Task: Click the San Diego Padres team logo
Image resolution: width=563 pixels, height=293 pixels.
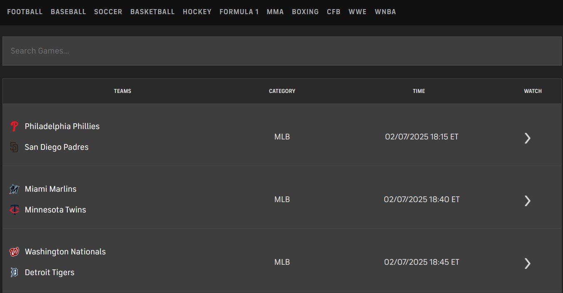Action: point(14,147)
